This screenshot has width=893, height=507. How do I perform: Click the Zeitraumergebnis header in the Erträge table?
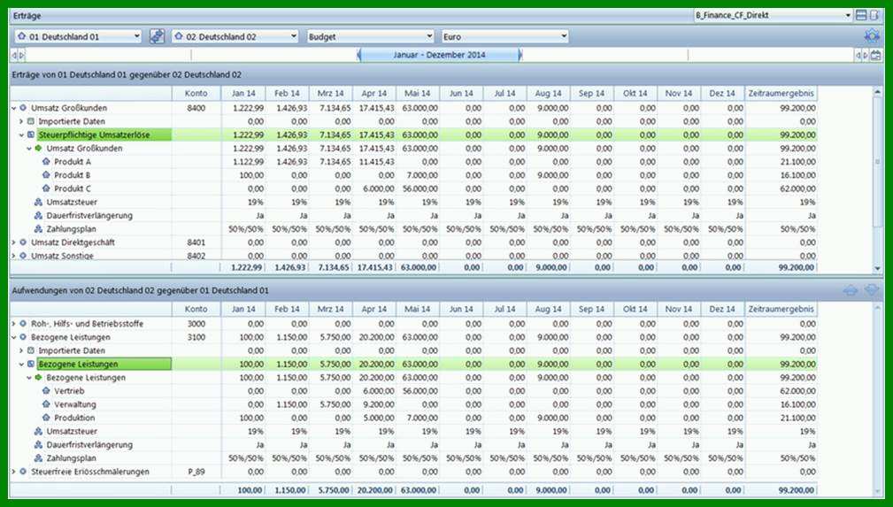point(781,94)
